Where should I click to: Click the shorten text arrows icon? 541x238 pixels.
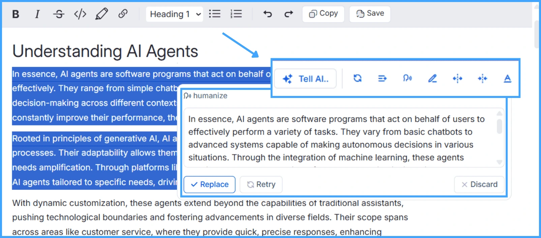[x=482, y=78]
